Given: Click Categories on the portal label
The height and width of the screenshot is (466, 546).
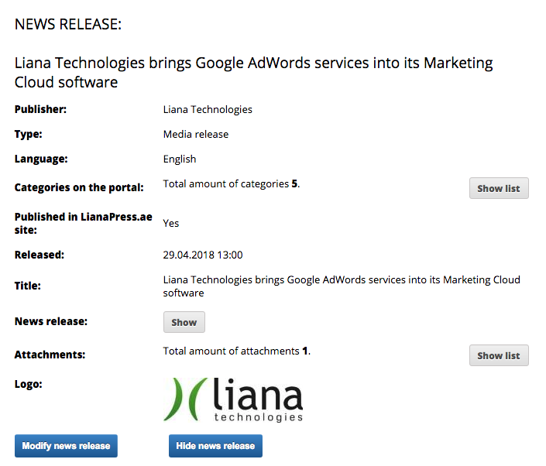Looking at the screenshot, I should [79, 187].
